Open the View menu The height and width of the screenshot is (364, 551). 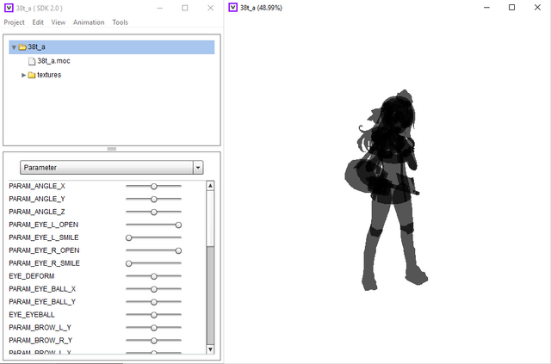click(59, 22)
